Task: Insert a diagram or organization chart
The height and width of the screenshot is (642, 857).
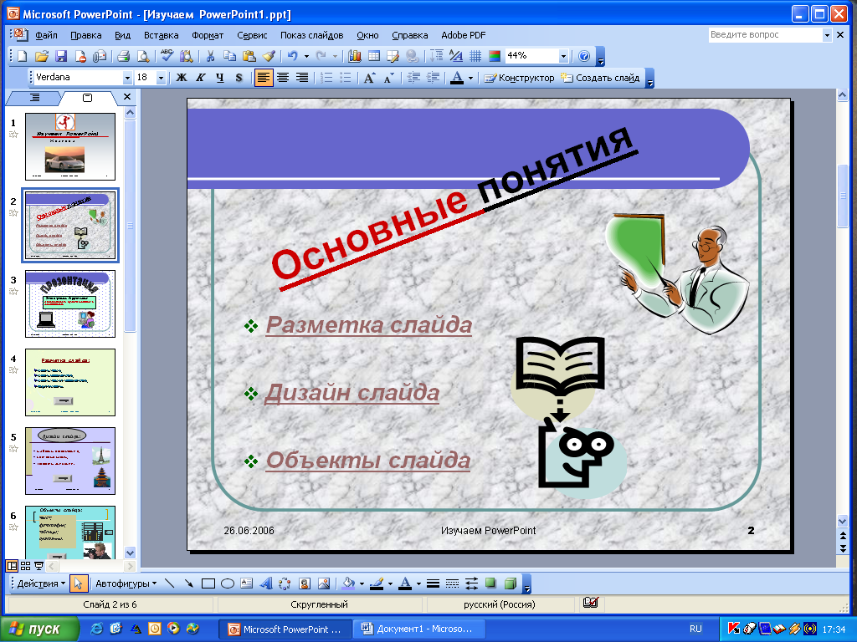Action: 285,583
